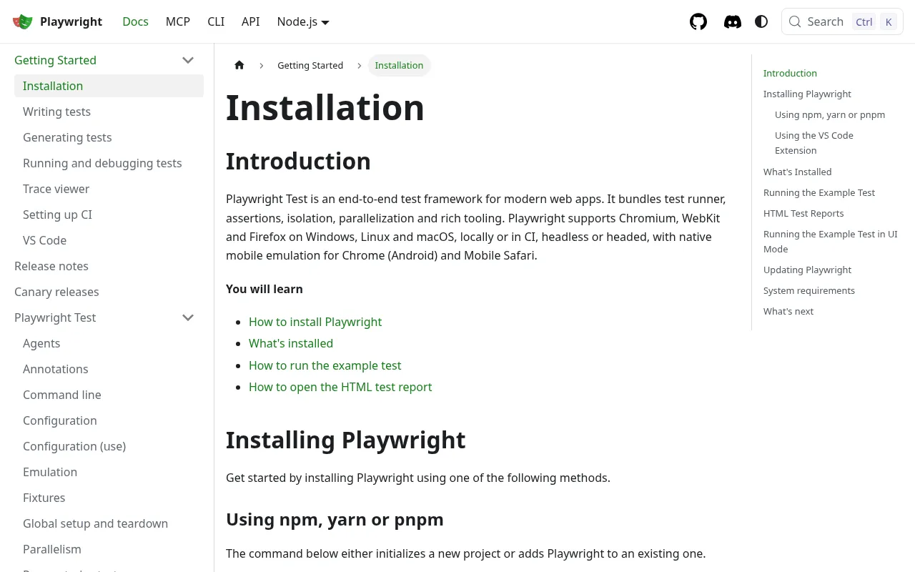This screenshot has height=572, width=915.
Task: Click Getting Started breadcrumb
Action: point(310,65)
